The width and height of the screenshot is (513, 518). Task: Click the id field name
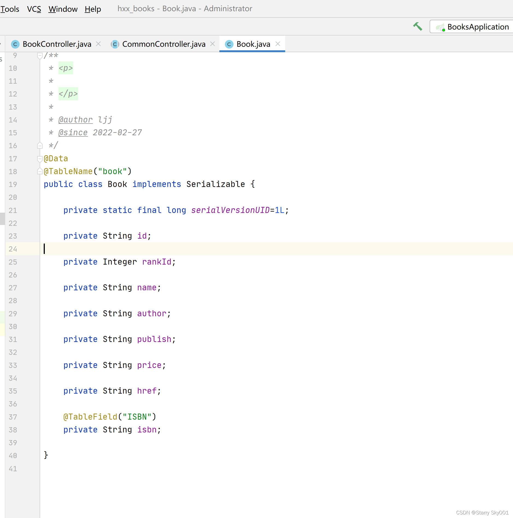pos(142,236)
